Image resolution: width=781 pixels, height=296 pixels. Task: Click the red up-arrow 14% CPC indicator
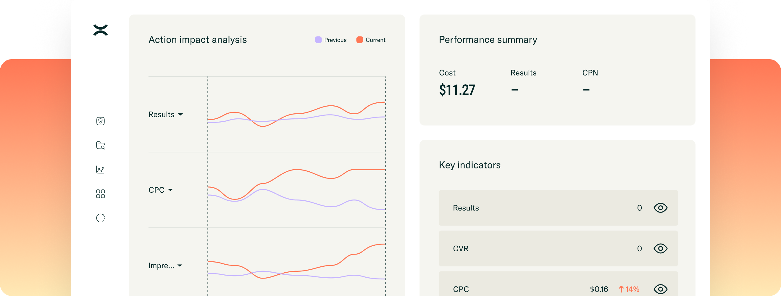[x=629, y=289]
